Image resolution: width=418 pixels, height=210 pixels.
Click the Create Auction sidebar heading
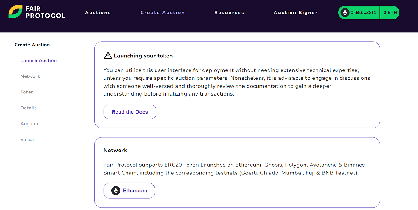[32, 45]
